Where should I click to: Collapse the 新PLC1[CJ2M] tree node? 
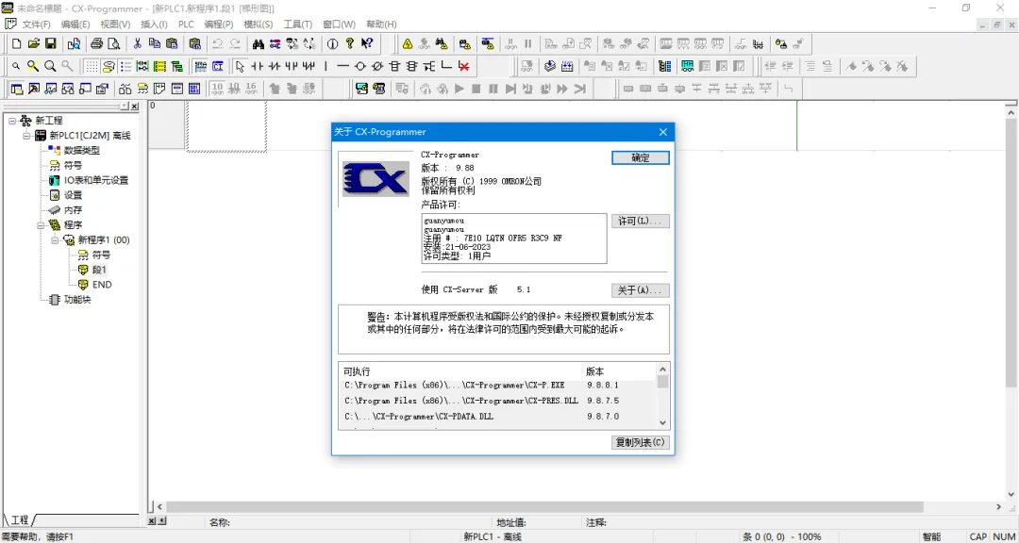pyautogui.click(x=26, y=136)
